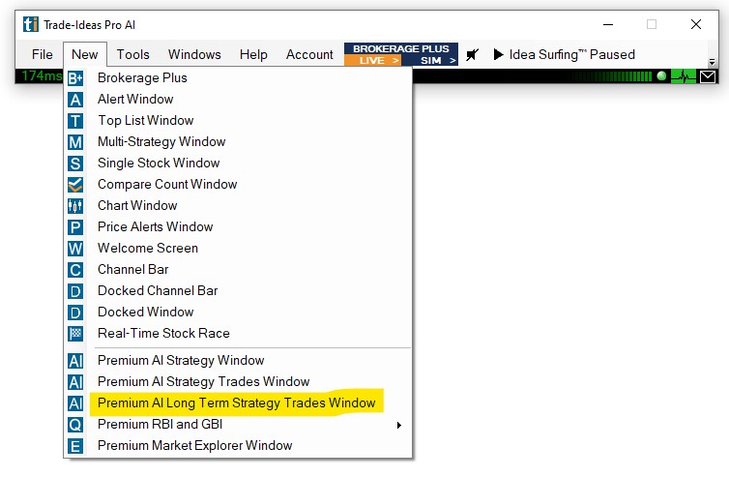Open the Windows menu
This screenshot has height=477, width=729.
click(x=194, y=55)
